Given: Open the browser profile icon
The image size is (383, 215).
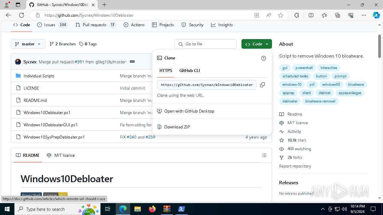Looking at the screenshot, I should click(x=7, y=5).
